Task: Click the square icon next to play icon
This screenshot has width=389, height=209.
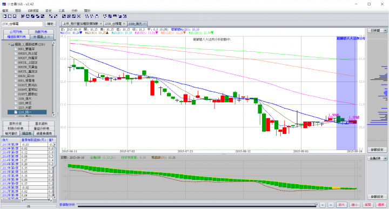Action: pyautogui.click(x=10, y=16)
